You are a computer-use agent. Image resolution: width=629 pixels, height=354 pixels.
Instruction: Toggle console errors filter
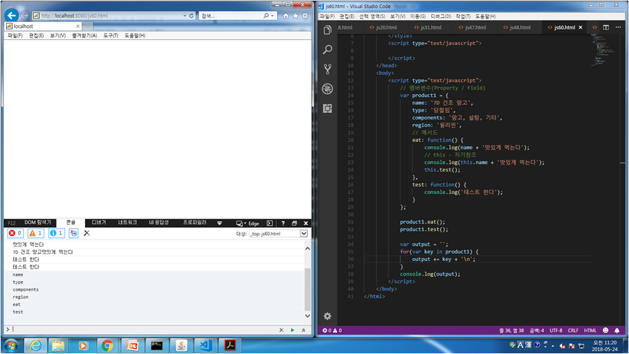(x=15, y=233)
